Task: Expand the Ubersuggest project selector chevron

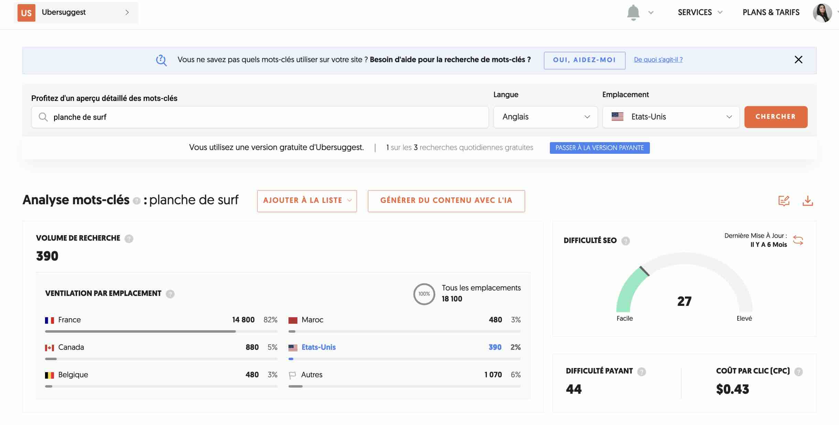Action: coord(127,12)
